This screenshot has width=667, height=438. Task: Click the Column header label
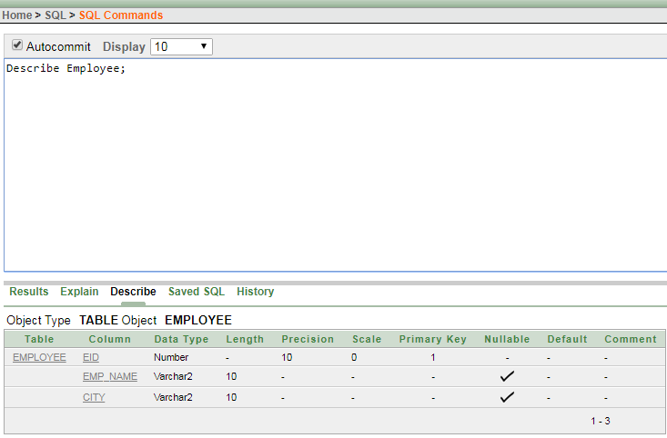coord(110,339)
